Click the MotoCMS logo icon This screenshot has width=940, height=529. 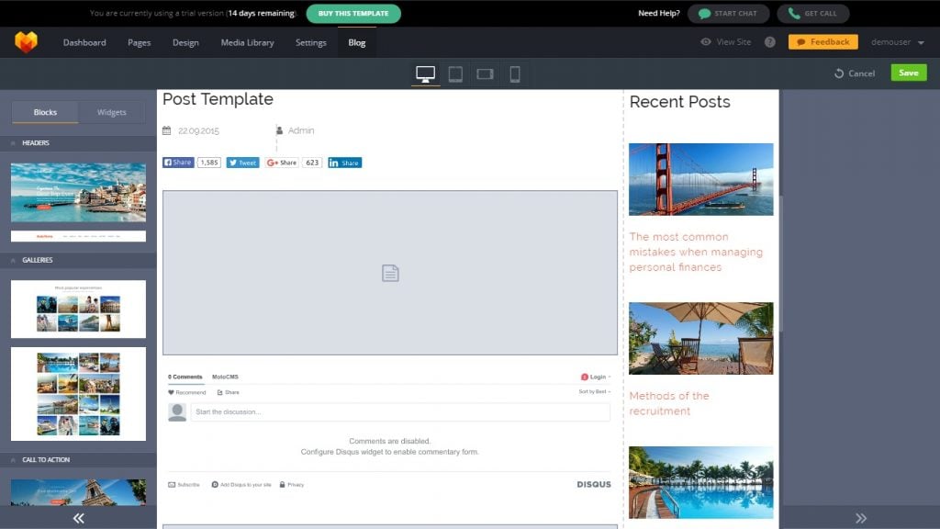pyautogui.click(x=26, y=42)
